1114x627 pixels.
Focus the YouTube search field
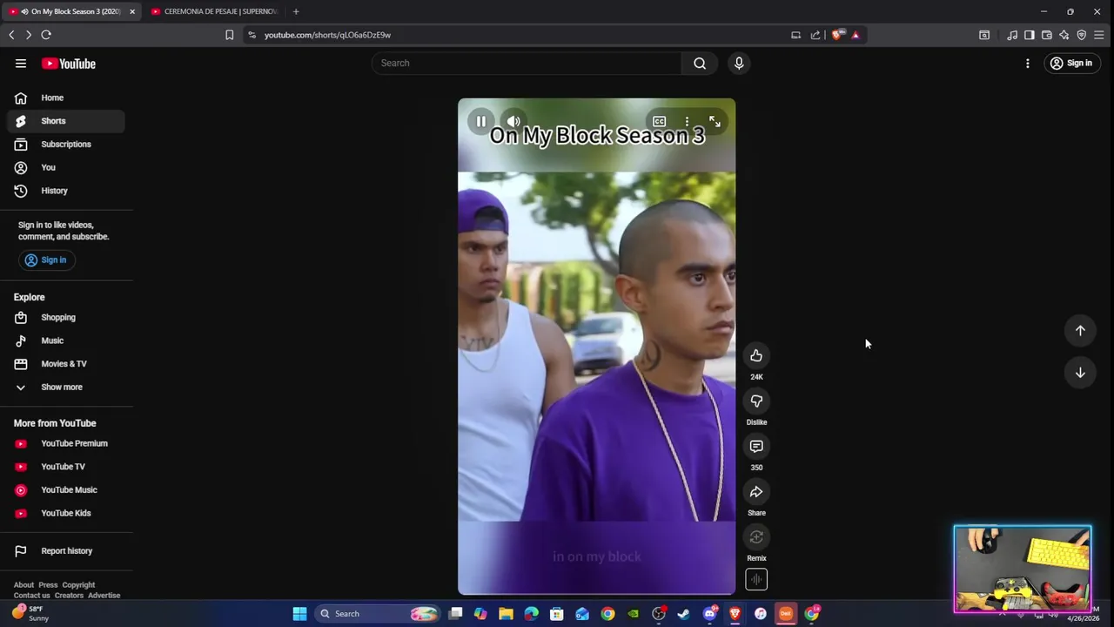527,63
